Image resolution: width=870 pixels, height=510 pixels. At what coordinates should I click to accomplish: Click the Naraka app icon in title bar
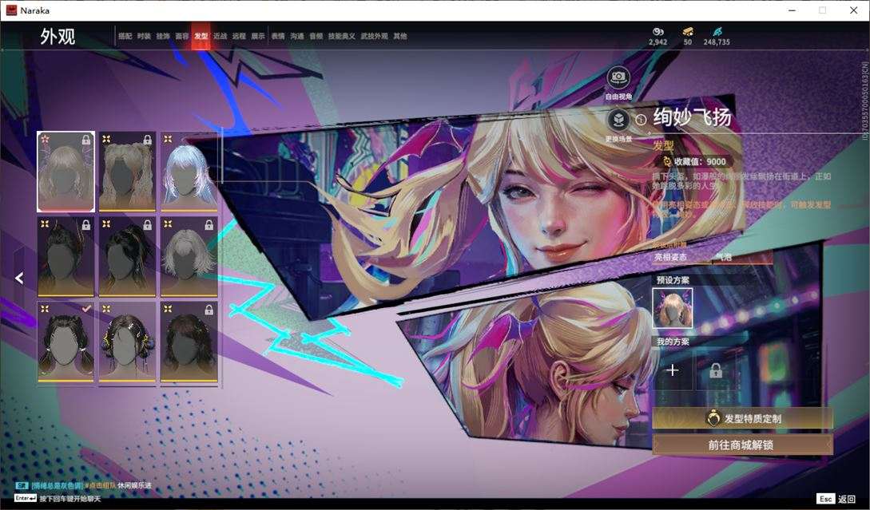click(x=11, y=10)
